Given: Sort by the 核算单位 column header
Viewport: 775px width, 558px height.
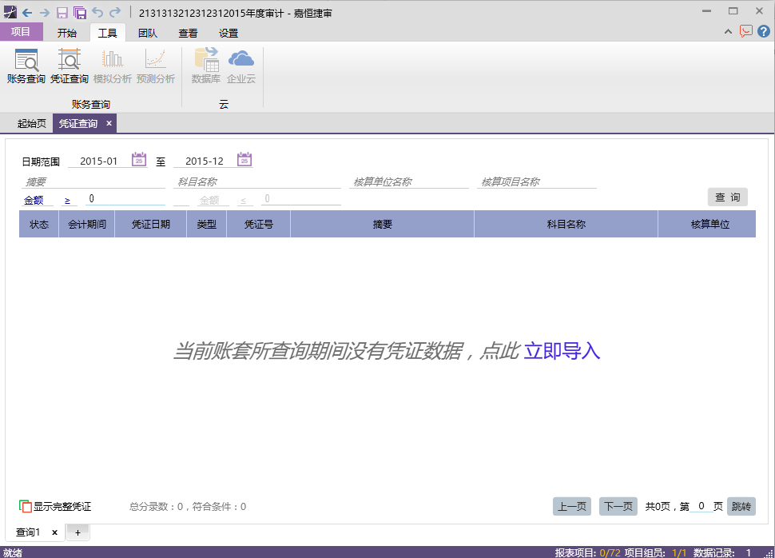Looking at the screenshot, I should [x=707, y=224].
